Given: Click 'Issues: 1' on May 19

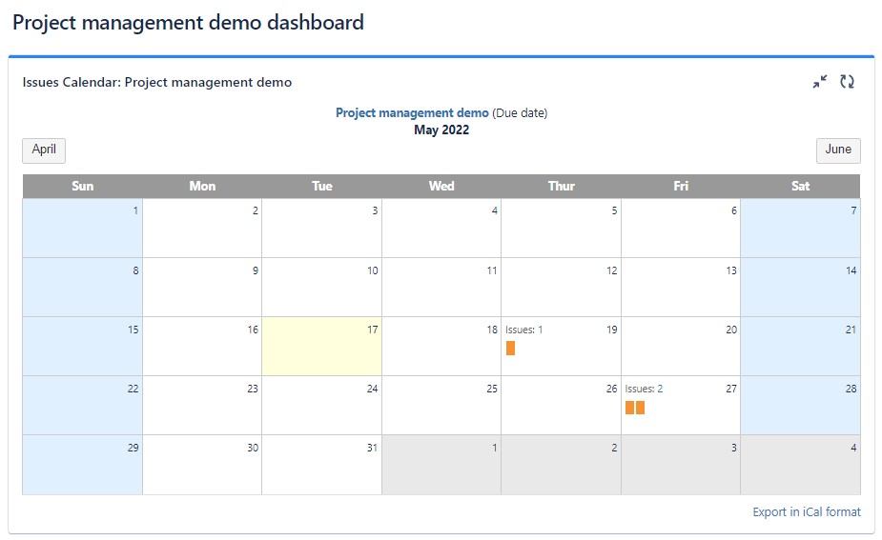Looking at the screenshot, I should click(523, 330).
